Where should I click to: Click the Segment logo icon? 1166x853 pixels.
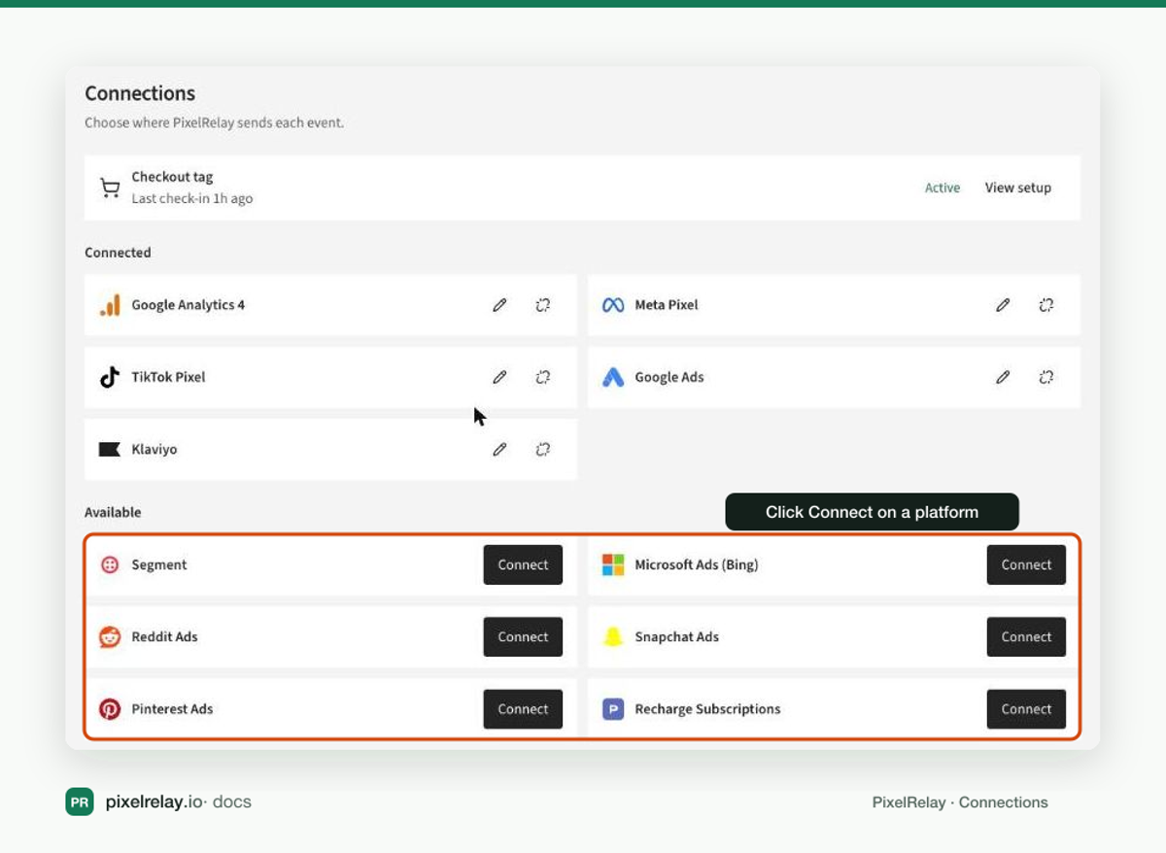click(x=110, y=564)
